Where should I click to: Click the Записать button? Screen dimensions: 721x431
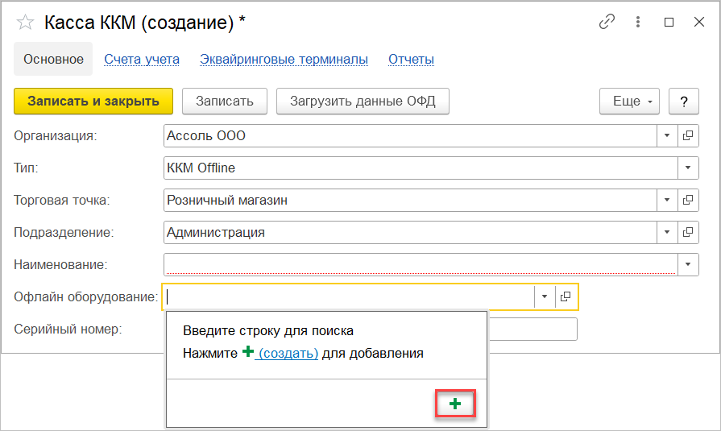point(225,102)
